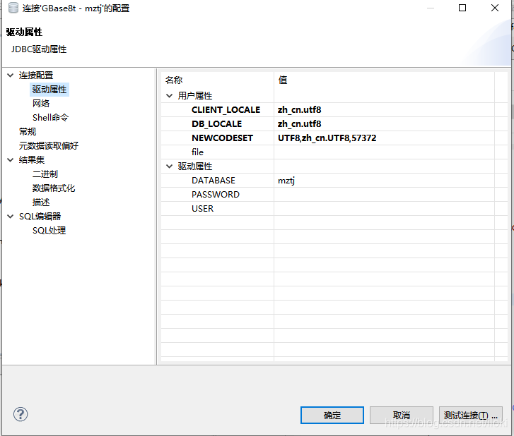Select the 用户属性 group label

point(195,96)
